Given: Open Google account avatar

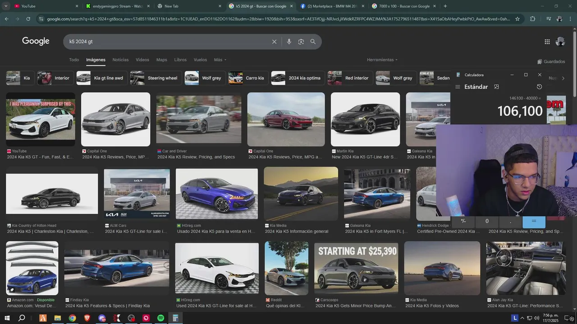Looking at the screenshot, I should pos(560,41).
